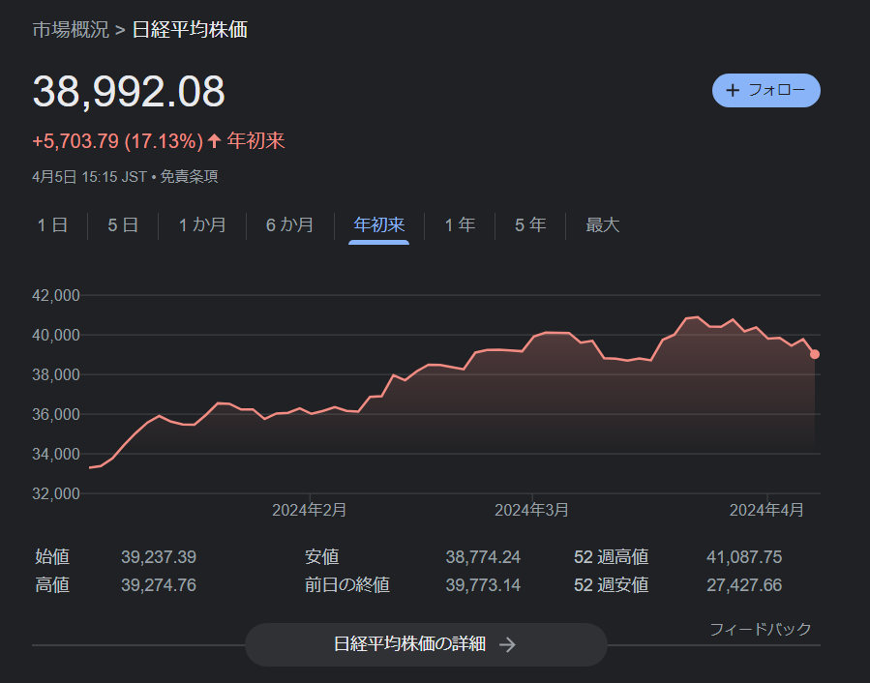
Task: Click chart line near 2024年3月 marker
Action: pyautogui.click(x=532, y=337)
